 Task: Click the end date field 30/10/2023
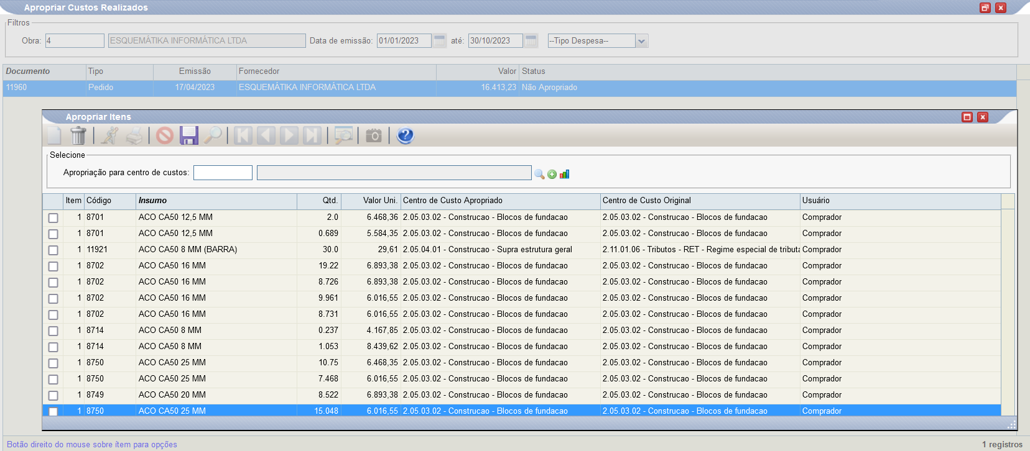pyautogui.click(x=496, y=41)
